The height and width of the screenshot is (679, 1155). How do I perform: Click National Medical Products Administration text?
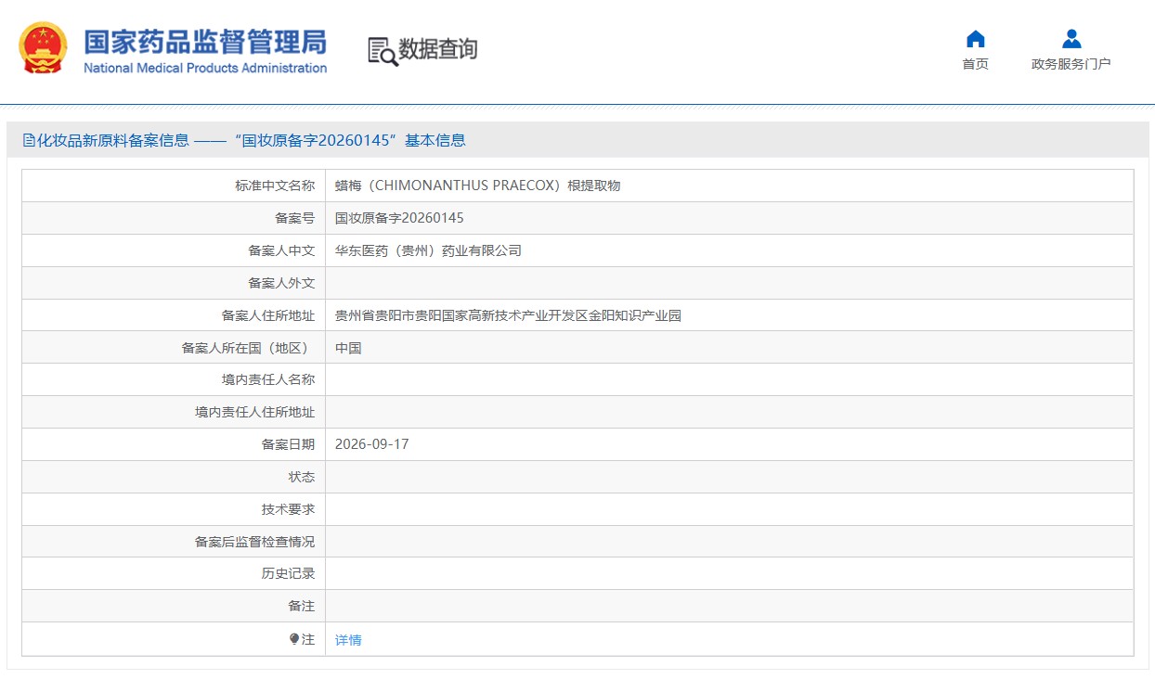click(x=205, y=69)
